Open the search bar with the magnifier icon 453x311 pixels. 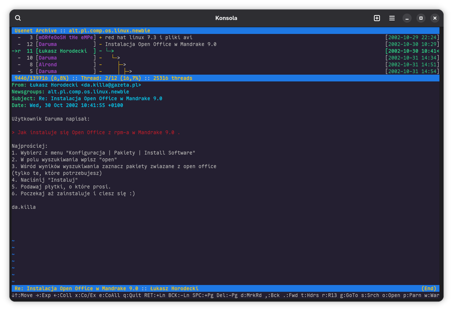pyautogui.click(x=18, y=18)
